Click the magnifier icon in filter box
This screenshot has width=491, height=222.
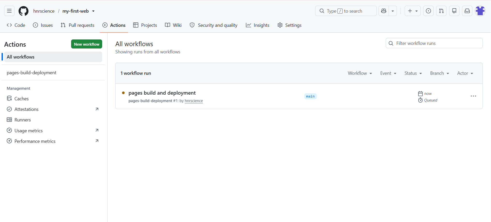(391, 43)
